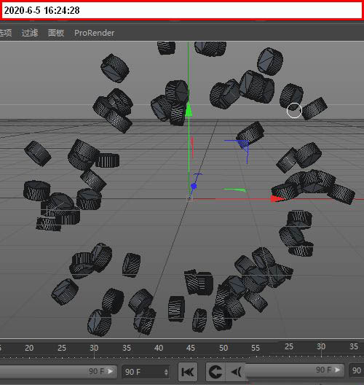Click frame 55 on the timeline ruler
Image resolution: width=364 pixels, height=385 pixels.
pyautogui.click(x=256, y=348)
